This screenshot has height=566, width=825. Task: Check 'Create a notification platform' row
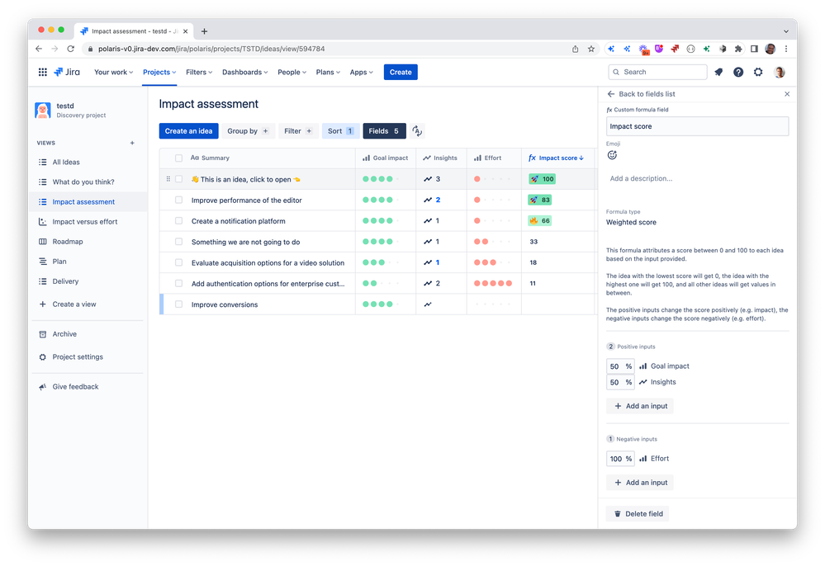point(179,221)
